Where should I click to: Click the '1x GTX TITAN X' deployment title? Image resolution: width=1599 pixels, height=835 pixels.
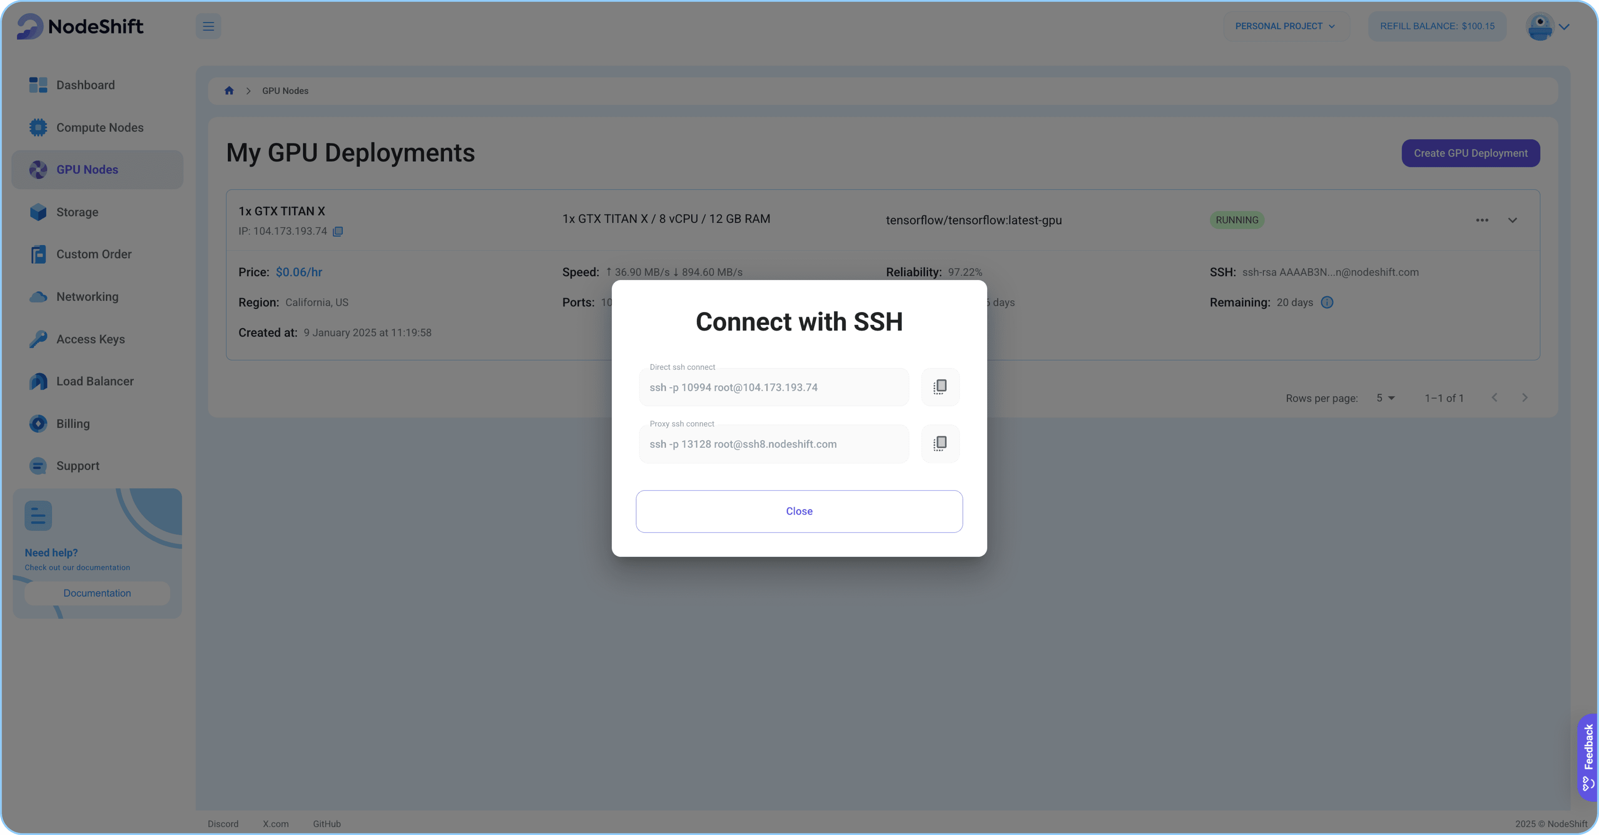pyautogui.click(x=282, y=211)
